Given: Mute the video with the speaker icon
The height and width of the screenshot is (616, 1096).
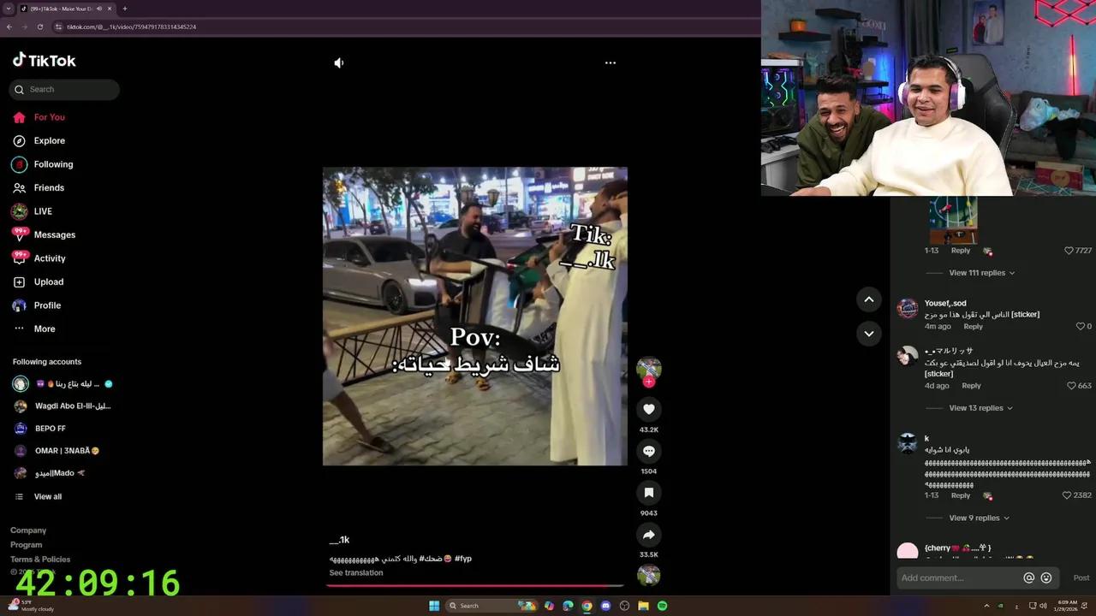Looking at the screenshot, I should point(338,62).
